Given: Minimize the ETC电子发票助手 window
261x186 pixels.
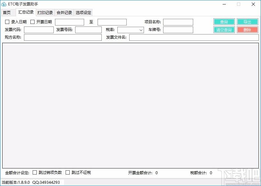Looking at the screenshot, I should (224, 4).
